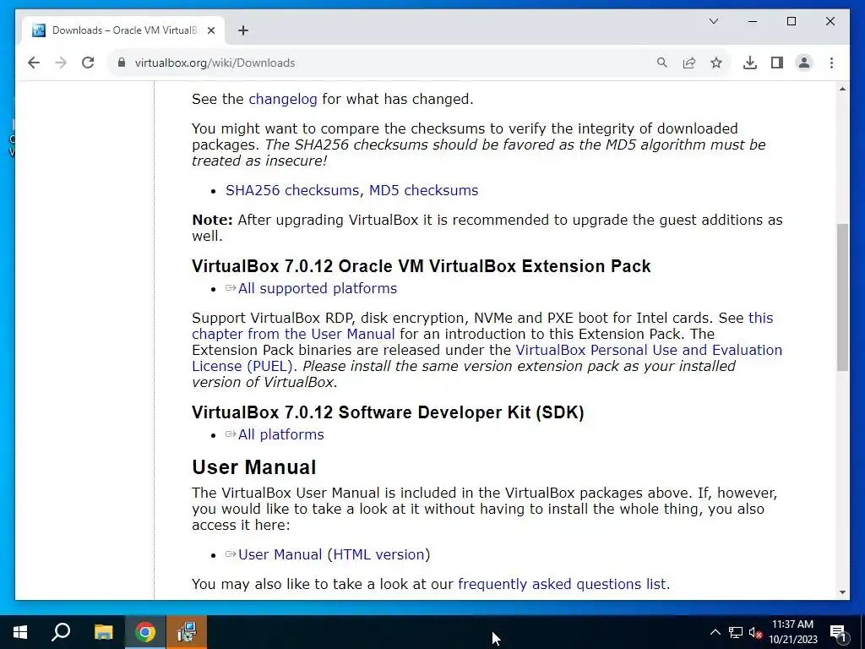
Task: Open the network status tray icon
Action: [x=736, y=632]
